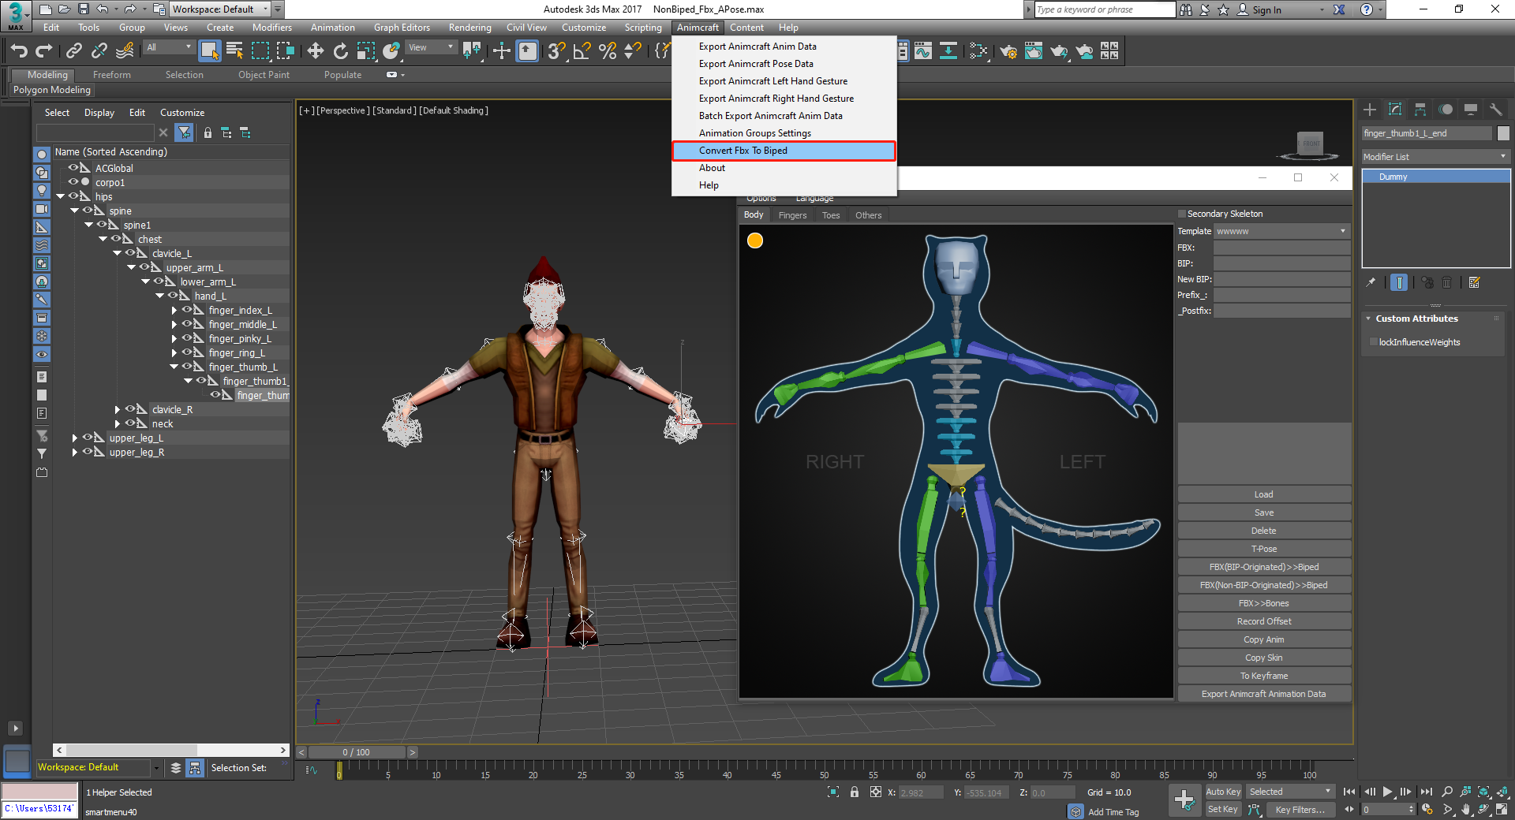
Task: Toggle the Angle Snap icon
Action: click(x=582, y=51)
